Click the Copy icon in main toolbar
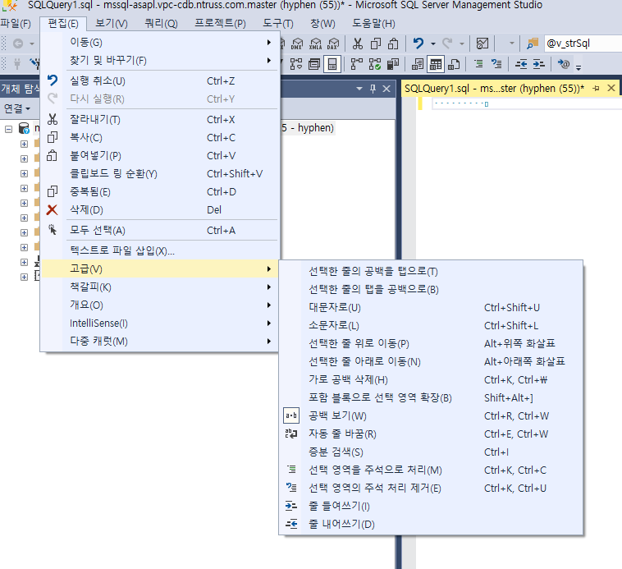 [375, 44]
